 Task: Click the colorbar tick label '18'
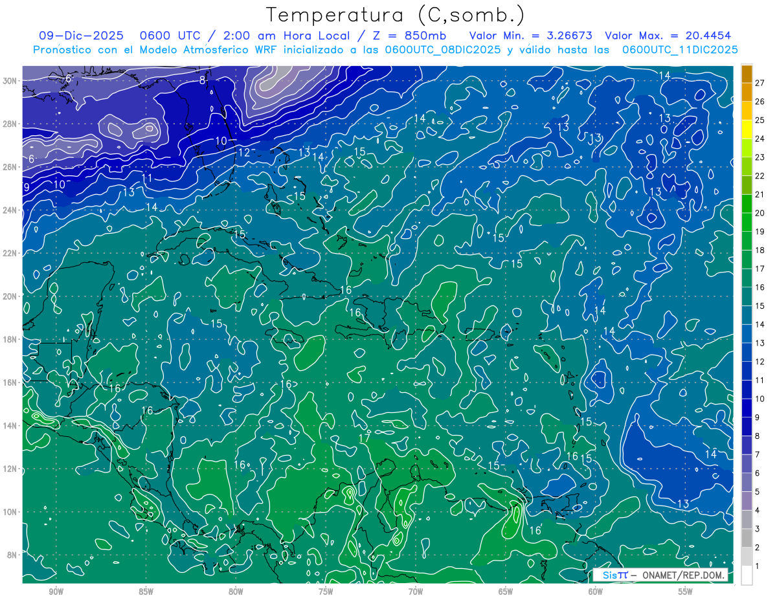[760, 250]
